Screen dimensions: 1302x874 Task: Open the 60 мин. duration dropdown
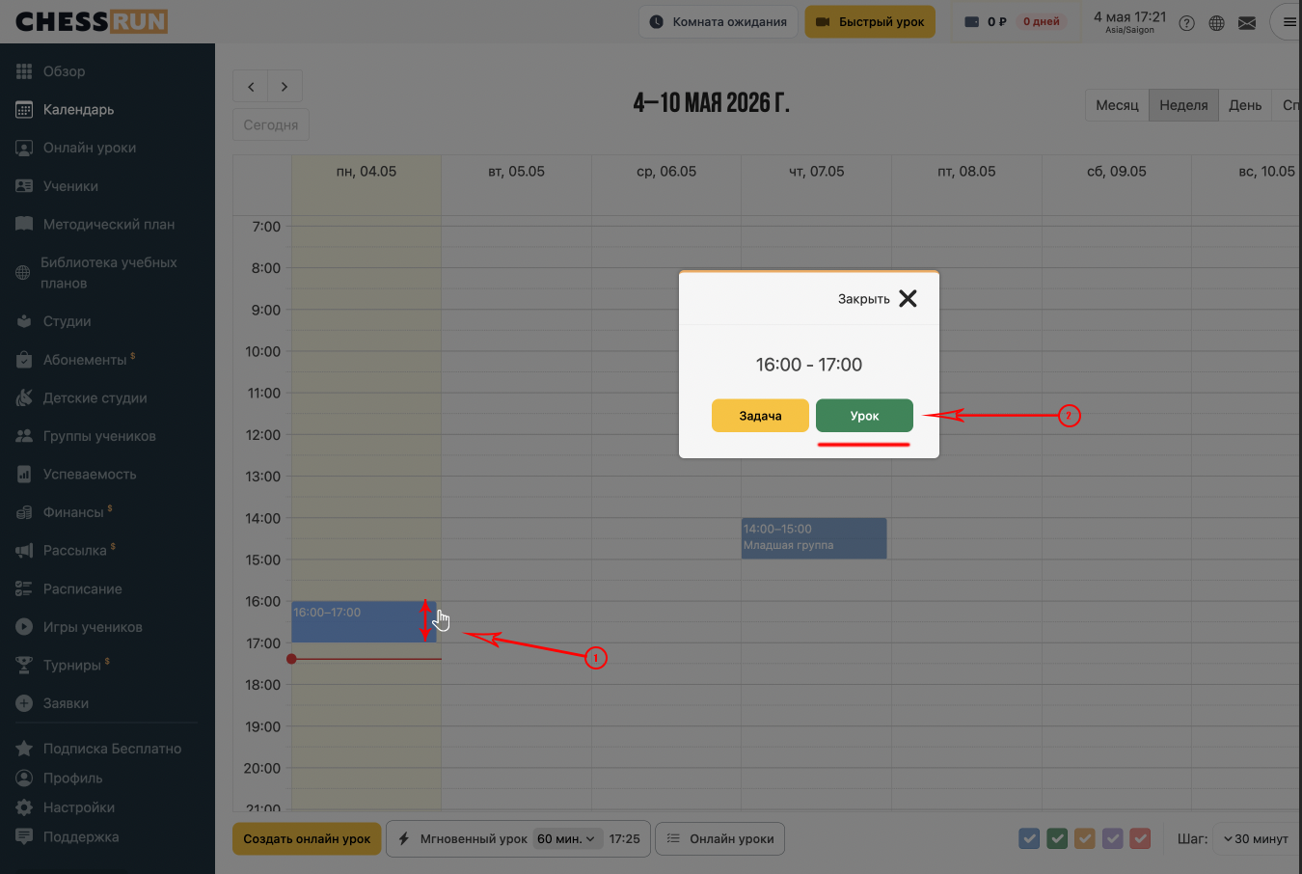tap(568, 838)
